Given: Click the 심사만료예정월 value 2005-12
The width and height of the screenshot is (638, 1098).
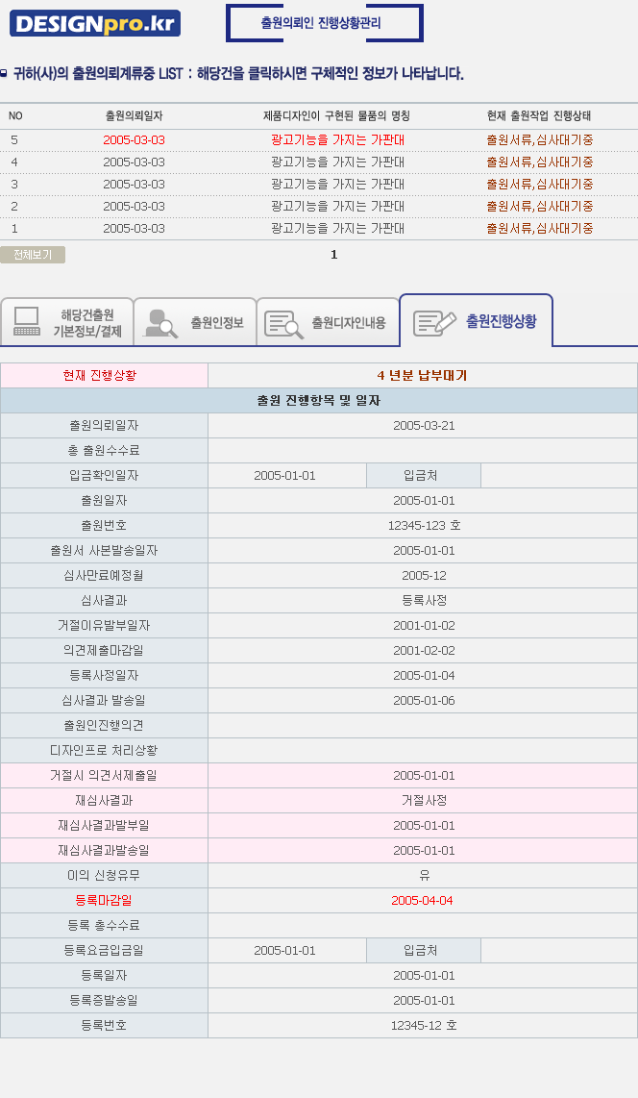Looking at the screenshot, I should (x=424, y=576).
